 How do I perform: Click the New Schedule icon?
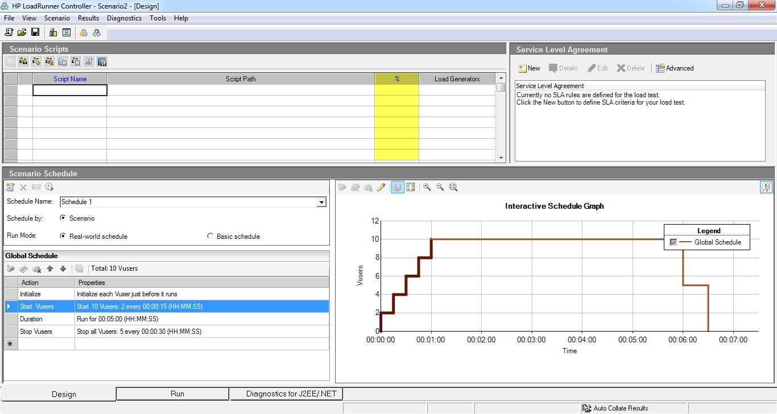pos(10,187)
